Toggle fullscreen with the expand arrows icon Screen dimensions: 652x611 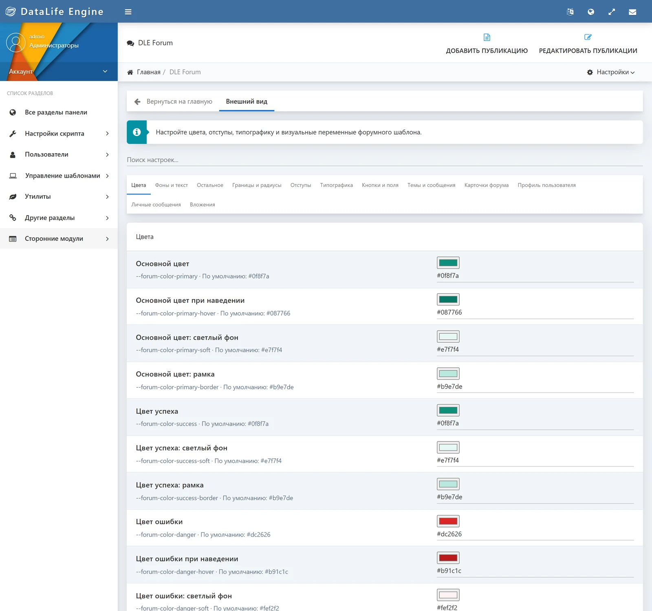coord(612,12)
